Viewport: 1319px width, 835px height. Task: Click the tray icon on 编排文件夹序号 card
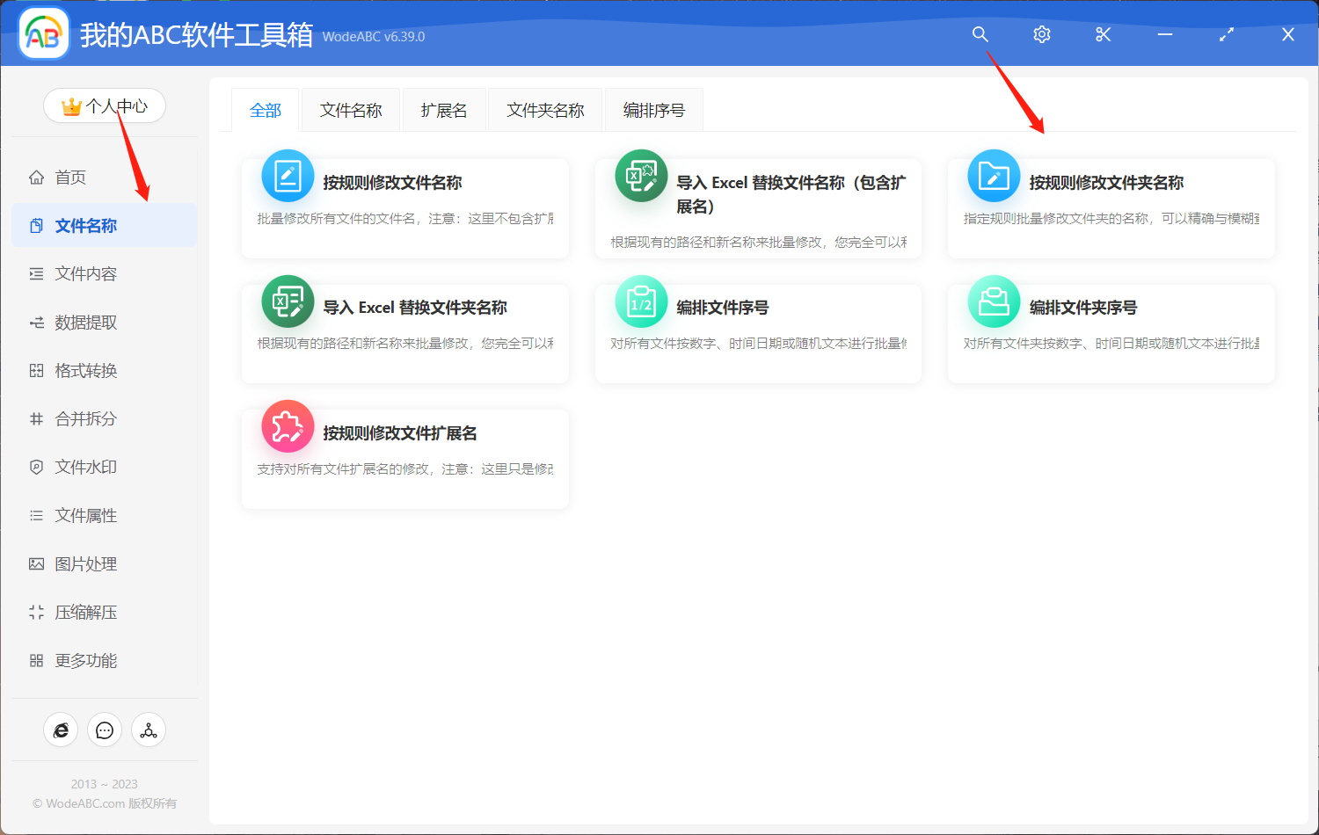click(993, 301)
